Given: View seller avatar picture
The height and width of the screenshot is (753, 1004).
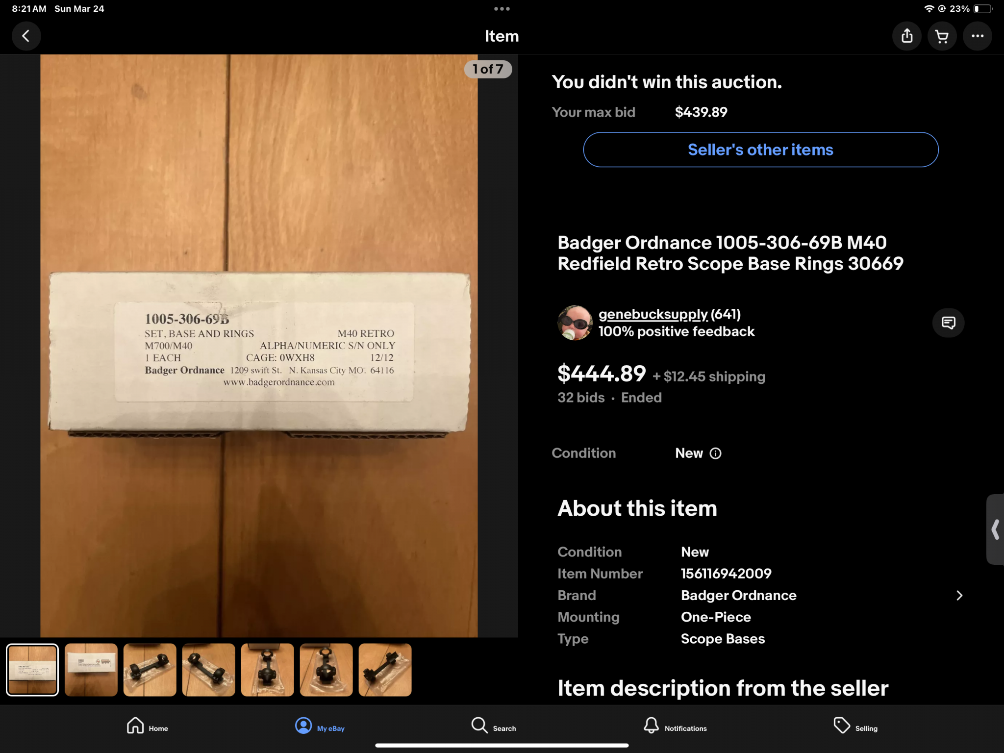Looking at the screenshot, I should pos(575,323).
